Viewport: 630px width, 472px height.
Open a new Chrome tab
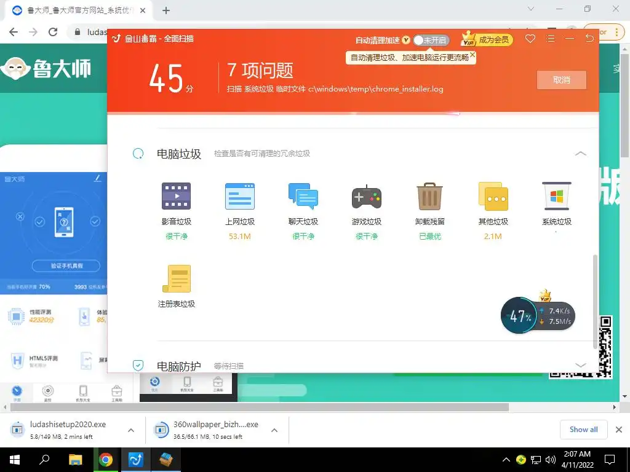pos(166,10)
